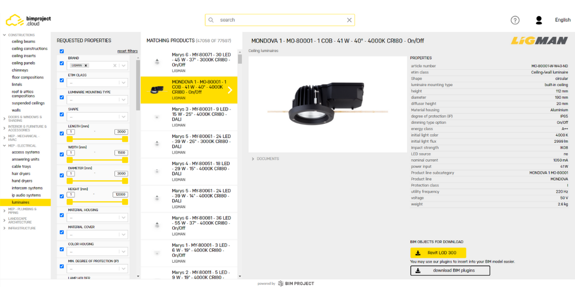Viewport: 575px width, 300px height.
Task: Toggle the LUMINAIRE MOUNTING TYPE checkbox
Action: coord(62,98)
